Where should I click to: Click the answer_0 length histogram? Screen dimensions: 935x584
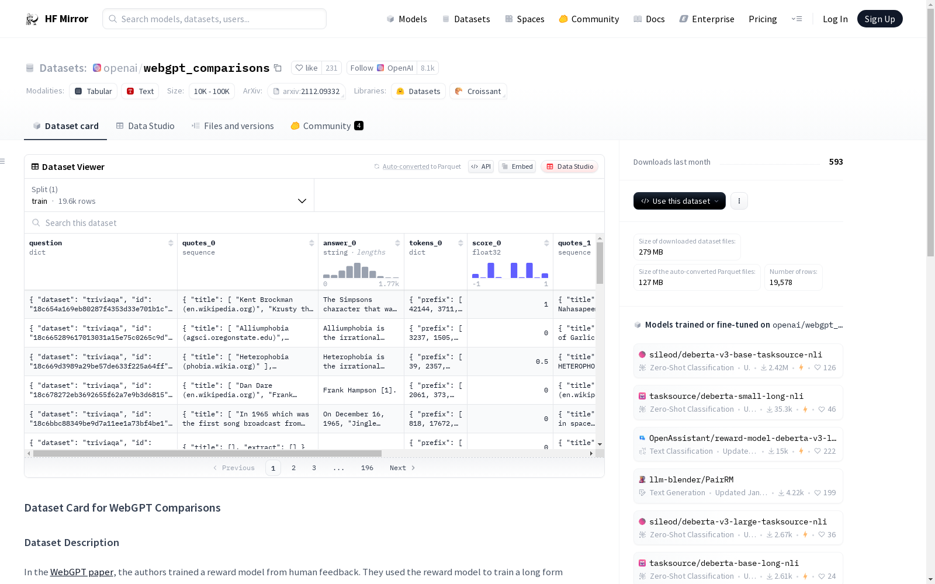(361, 270)
